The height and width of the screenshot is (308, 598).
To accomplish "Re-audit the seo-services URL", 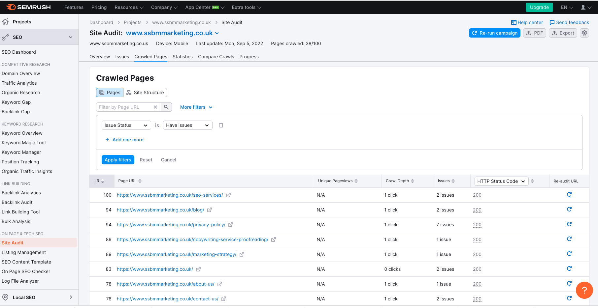I will pos(569,194).
